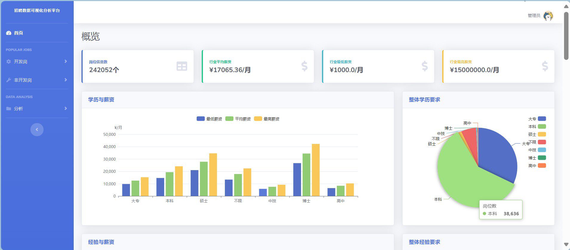The width and height of the screenshot is (570, 250).
Task: Toggle 最高薪资 series in bar chart legend
Action: click(266, 119)
